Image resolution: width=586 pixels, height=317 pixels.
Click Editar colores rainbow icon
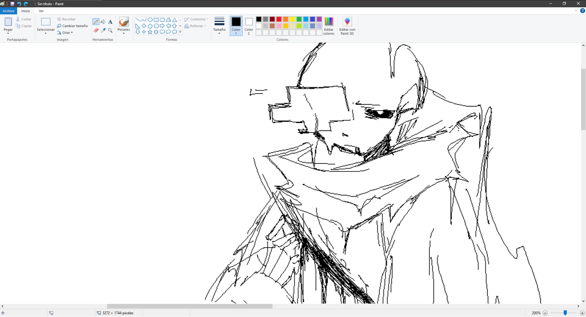tap(329, 21)
